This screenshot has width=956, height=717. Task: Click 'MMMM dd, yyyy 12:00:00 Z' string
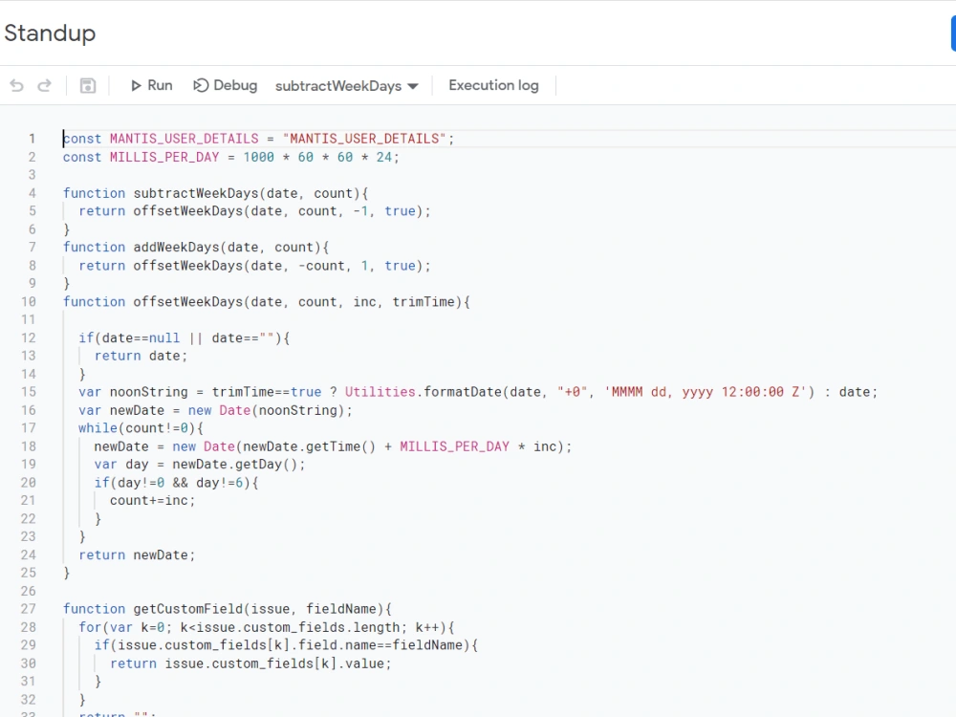click(x=706, y=392)
